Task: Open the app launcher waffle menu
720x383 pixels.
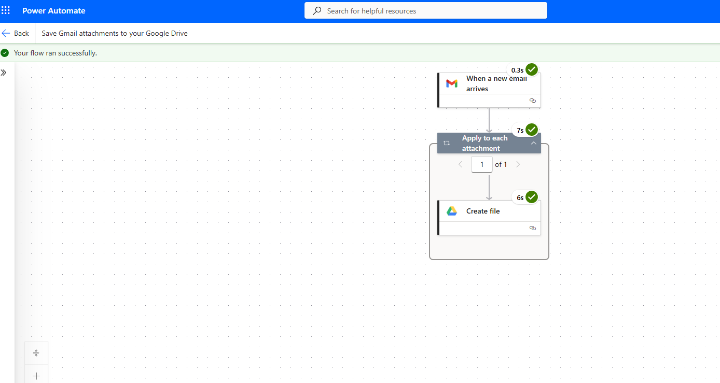Action: point(6,11)
